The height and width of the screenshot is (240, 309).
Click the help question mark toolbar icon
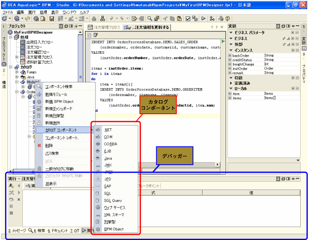point(228,19)
